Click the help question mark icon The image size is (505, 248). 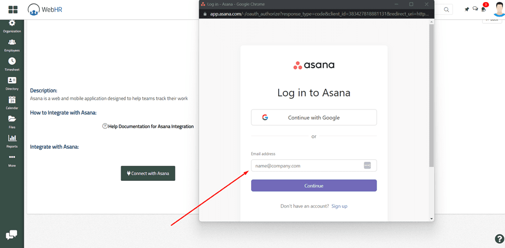[499, 238]
